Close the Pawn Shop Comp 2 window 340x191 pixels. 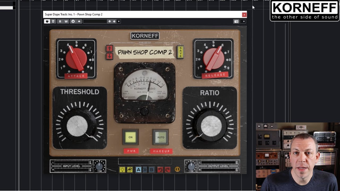point(244,15)
